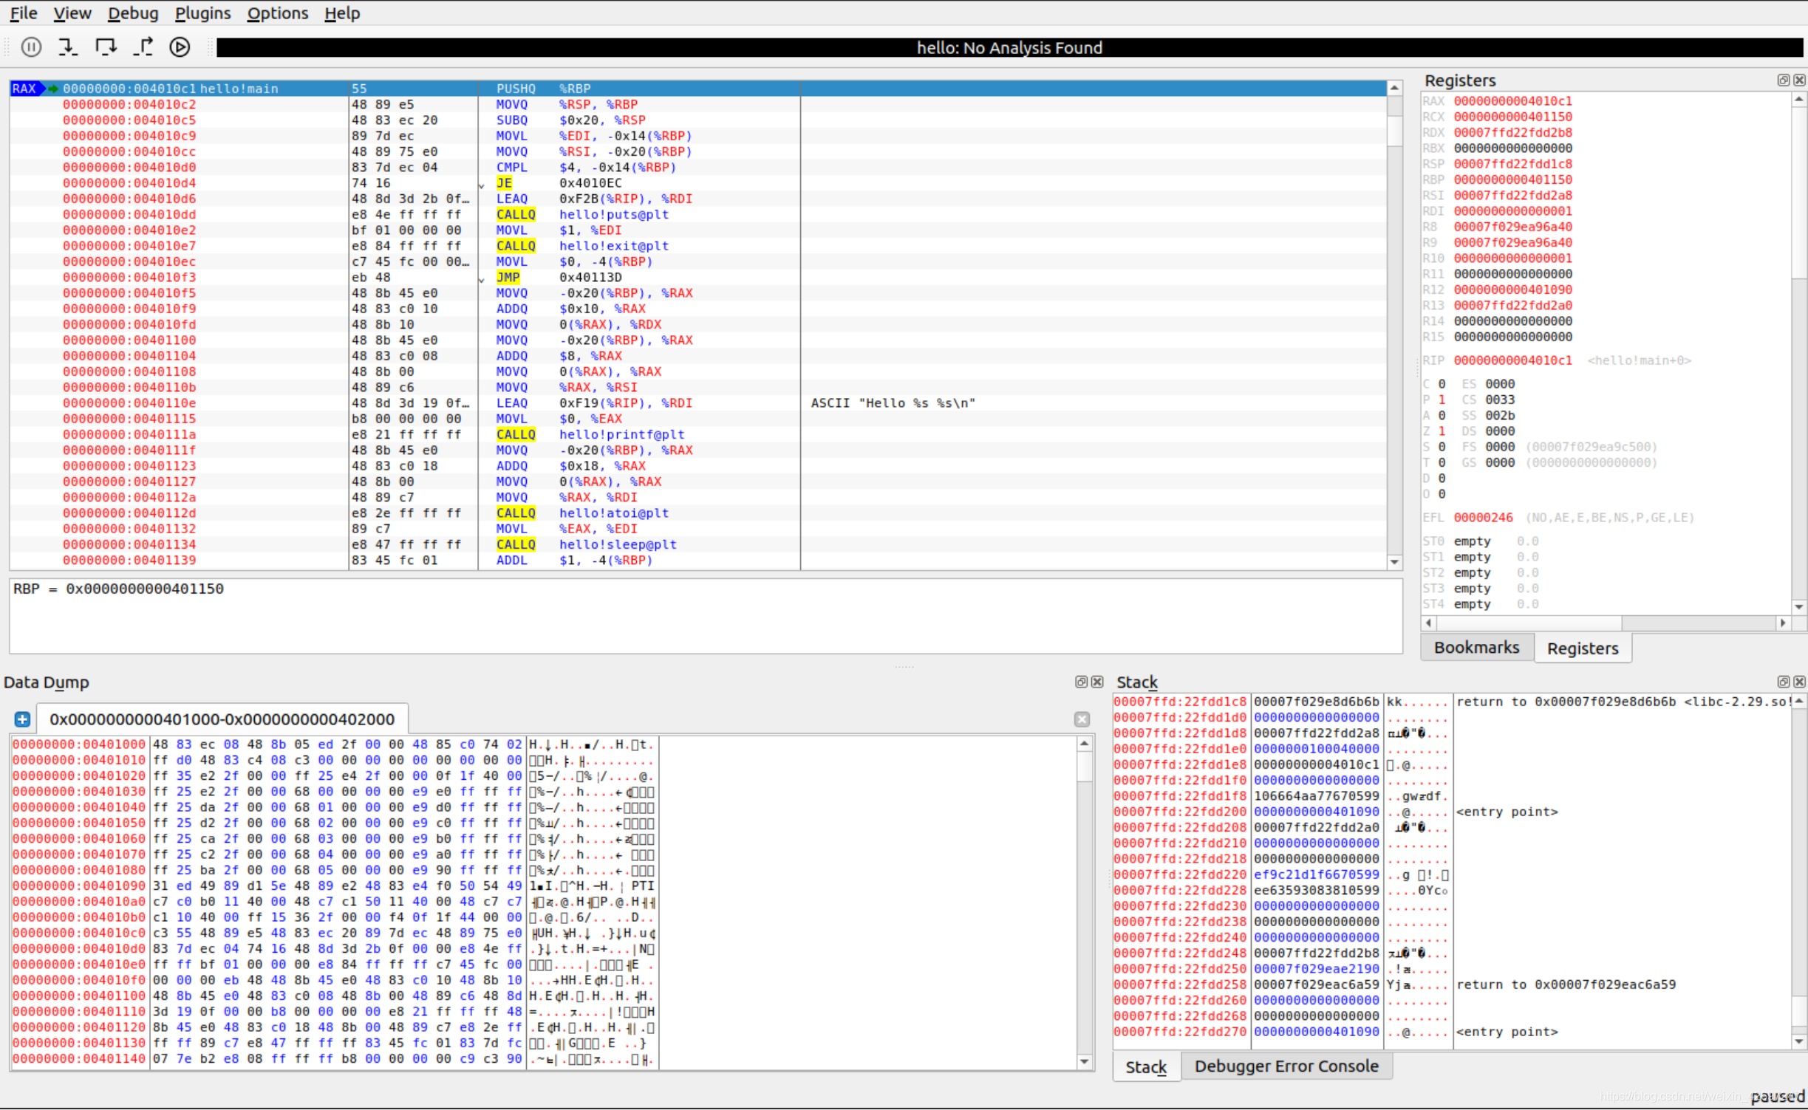Float the Stack panel using its undock icon
This screenshot has height=1110, width=1808.
click(1783, 682)
